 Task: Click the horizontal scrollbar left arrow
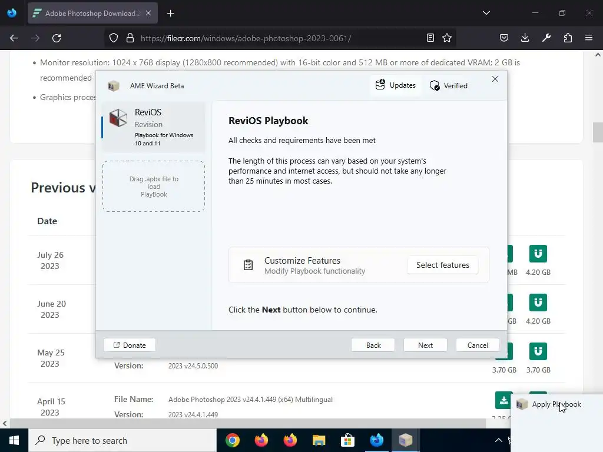(x=5, y=424)
